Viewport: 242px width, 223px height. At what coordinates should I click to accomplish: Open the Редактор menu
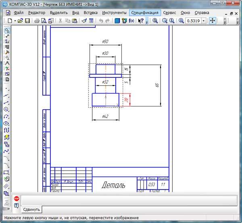[x=37, y=13]
